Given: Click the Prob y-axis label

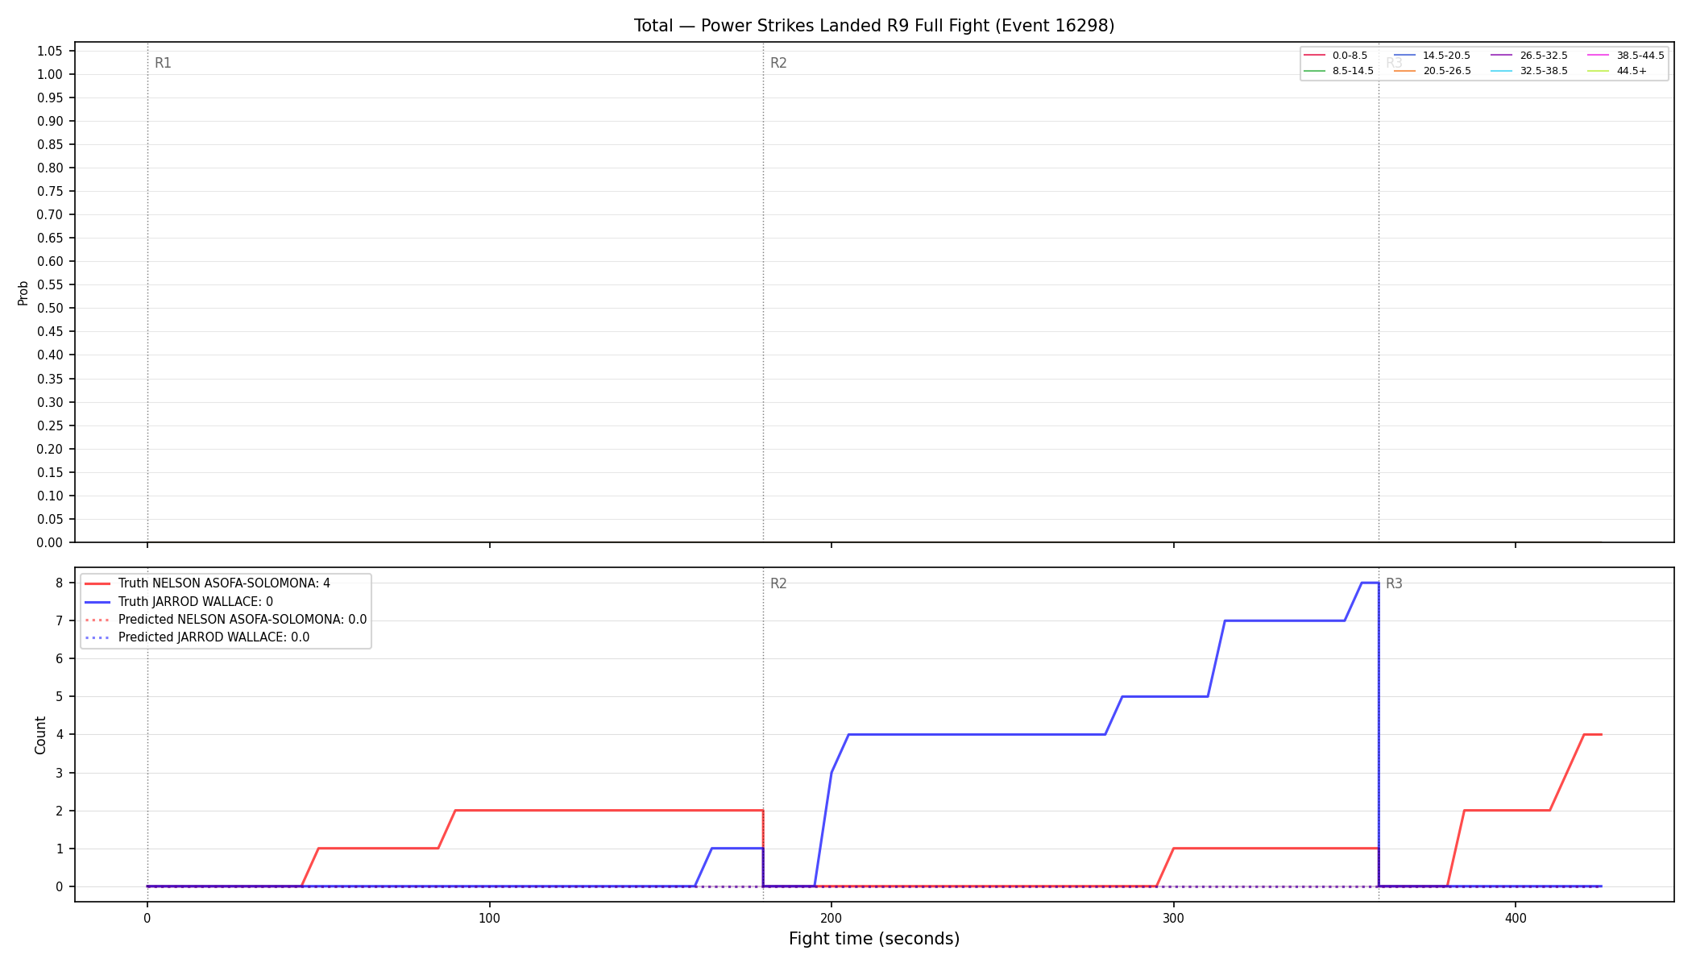Looking at the screenshot, I should click(x=23, y=293).
